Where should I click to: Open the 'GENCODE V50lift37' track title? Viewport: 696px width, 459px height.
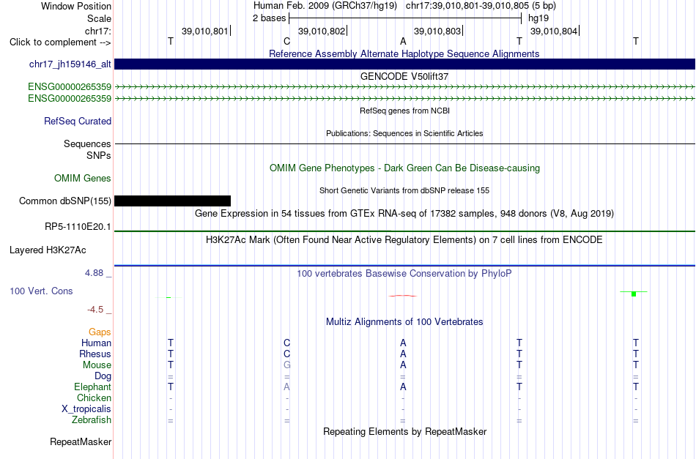coord(404,76)
